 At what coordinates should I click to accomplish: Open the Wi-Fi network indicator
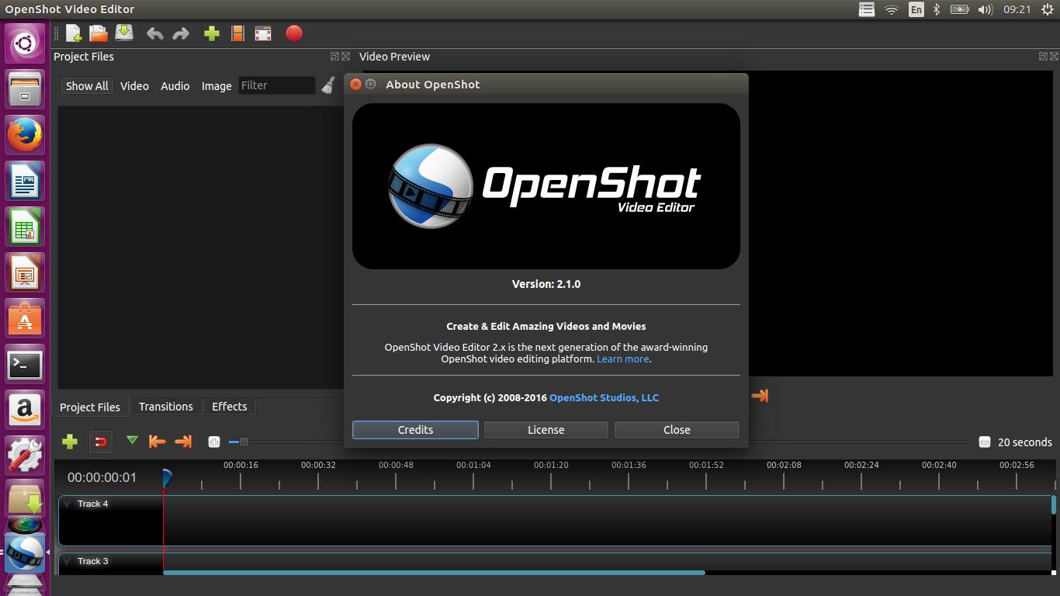892,9
